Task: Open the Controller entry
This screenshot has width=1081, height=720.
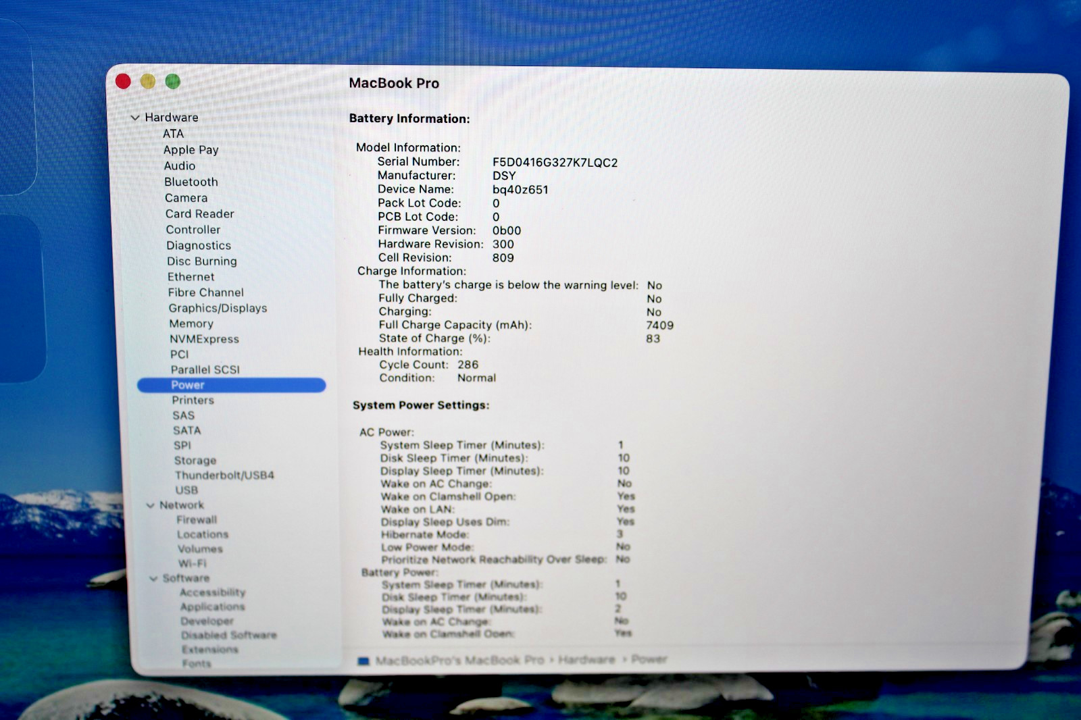Action: (193, 230)
